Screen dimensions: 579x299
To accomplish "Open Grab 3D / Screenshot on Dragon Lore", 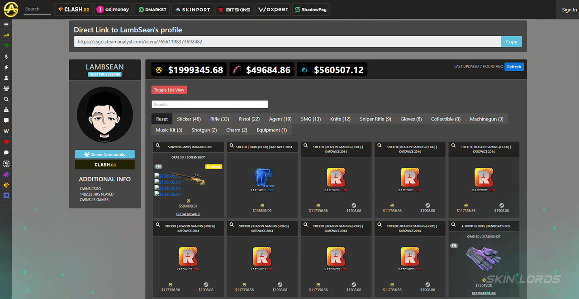I will tap(188, 158).
